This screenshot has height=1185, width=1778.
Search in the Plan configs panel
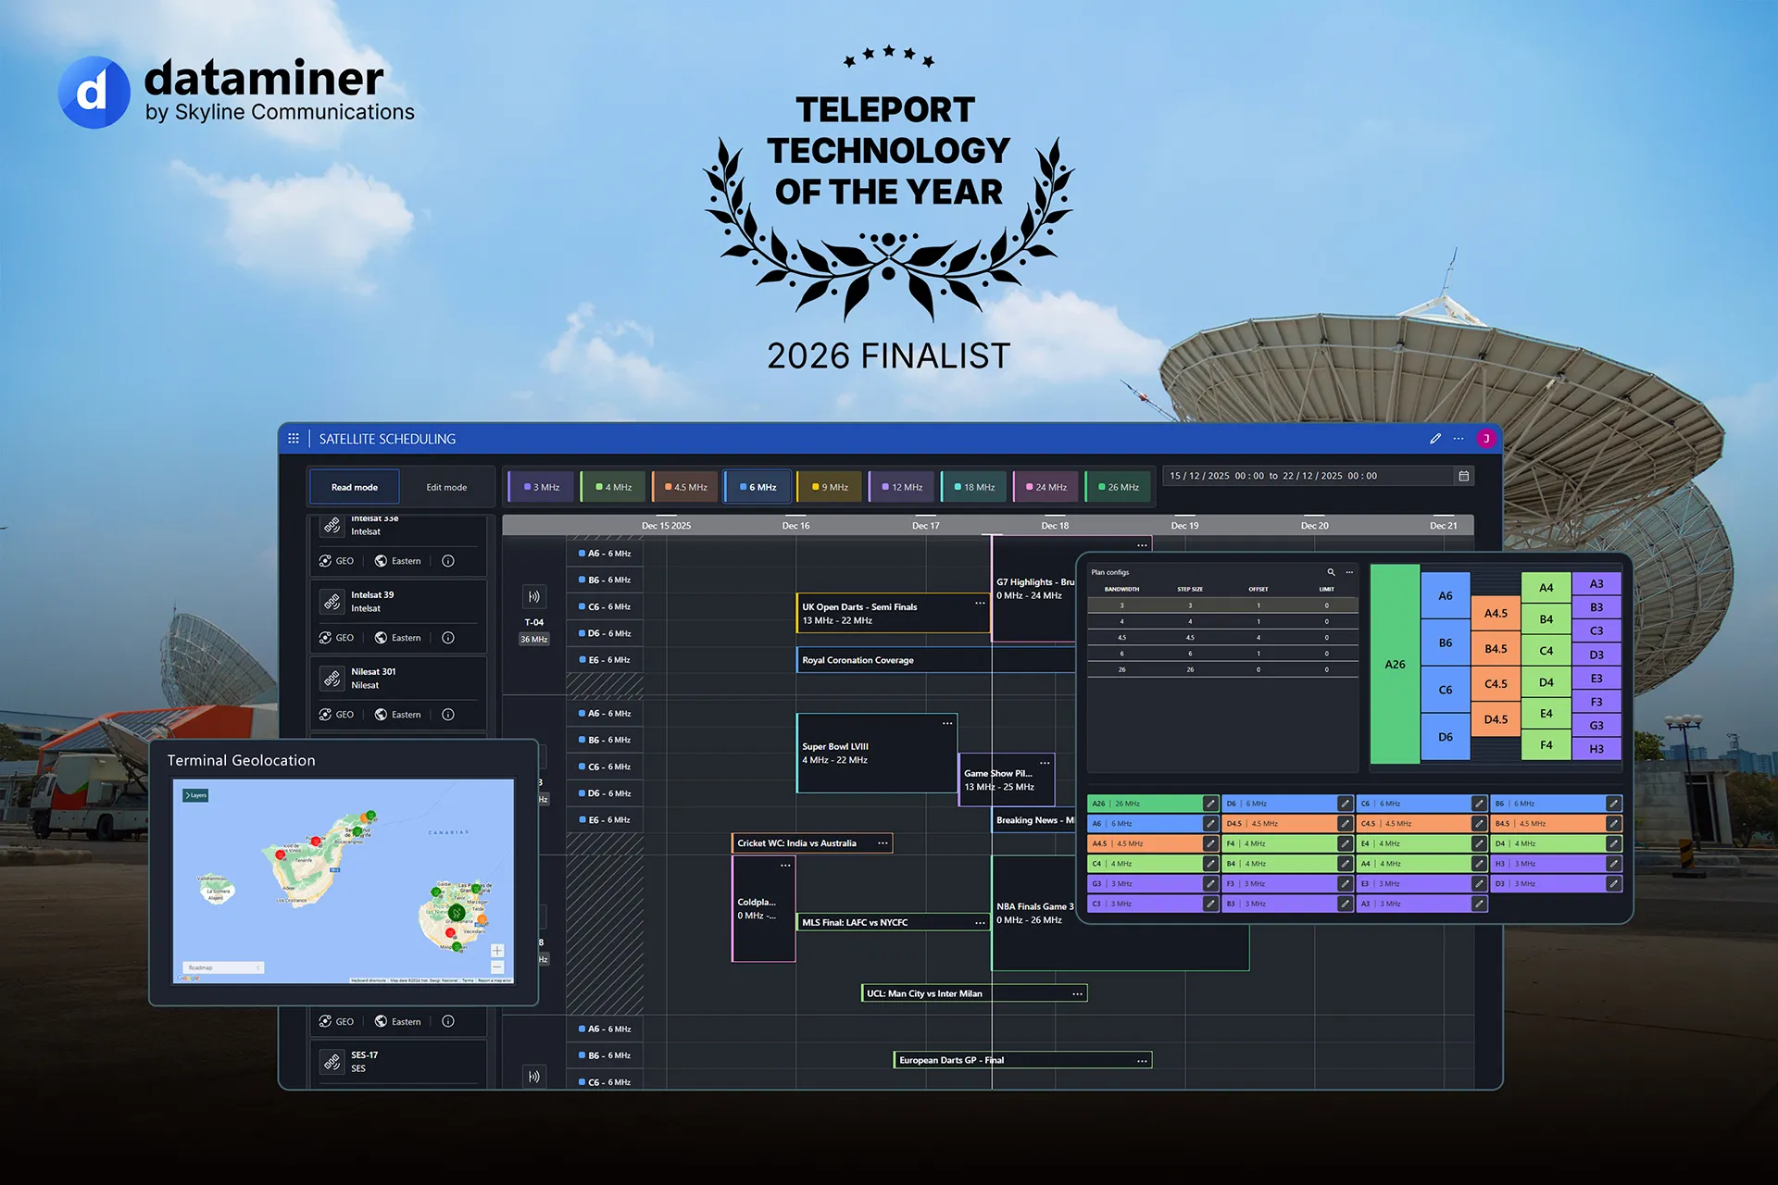pyautogui.click(x=1331, y=572)
